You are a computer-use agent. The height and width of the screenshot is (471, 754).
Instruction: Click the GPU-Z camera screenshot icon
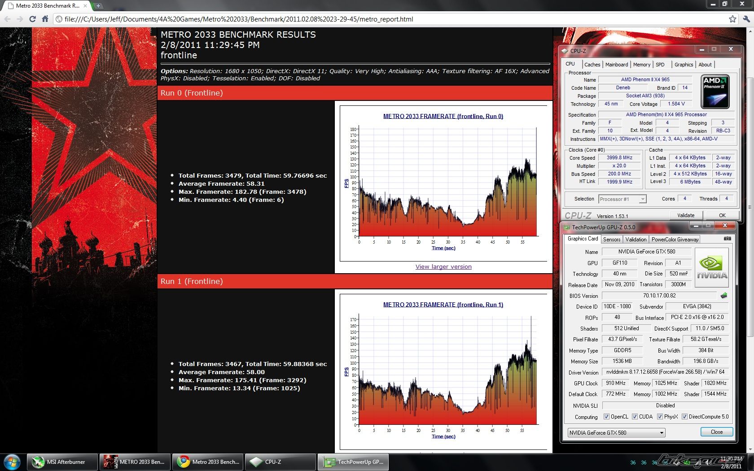727,239
